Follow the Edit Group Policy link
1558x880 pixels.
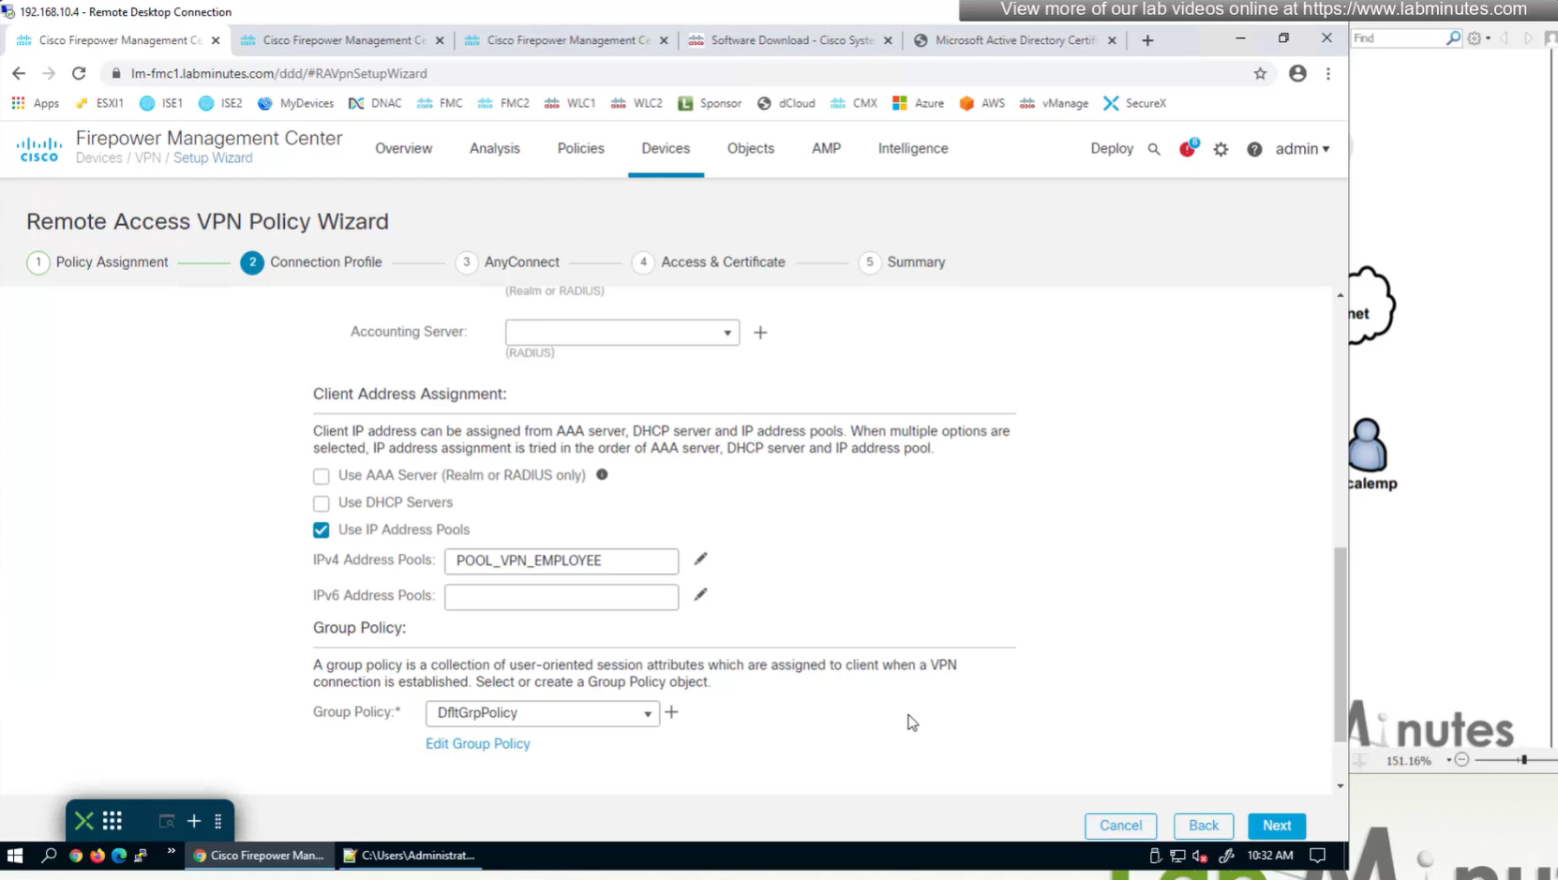477,744
